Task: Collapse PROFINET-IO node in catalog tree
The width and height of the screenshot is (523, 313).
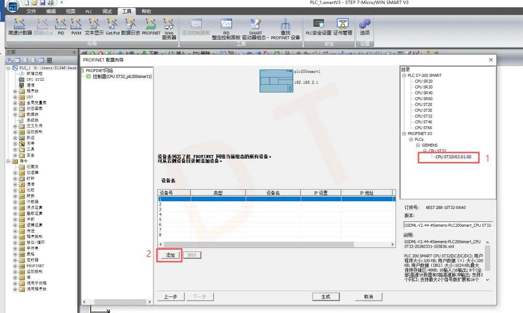Action: point(404,134)
